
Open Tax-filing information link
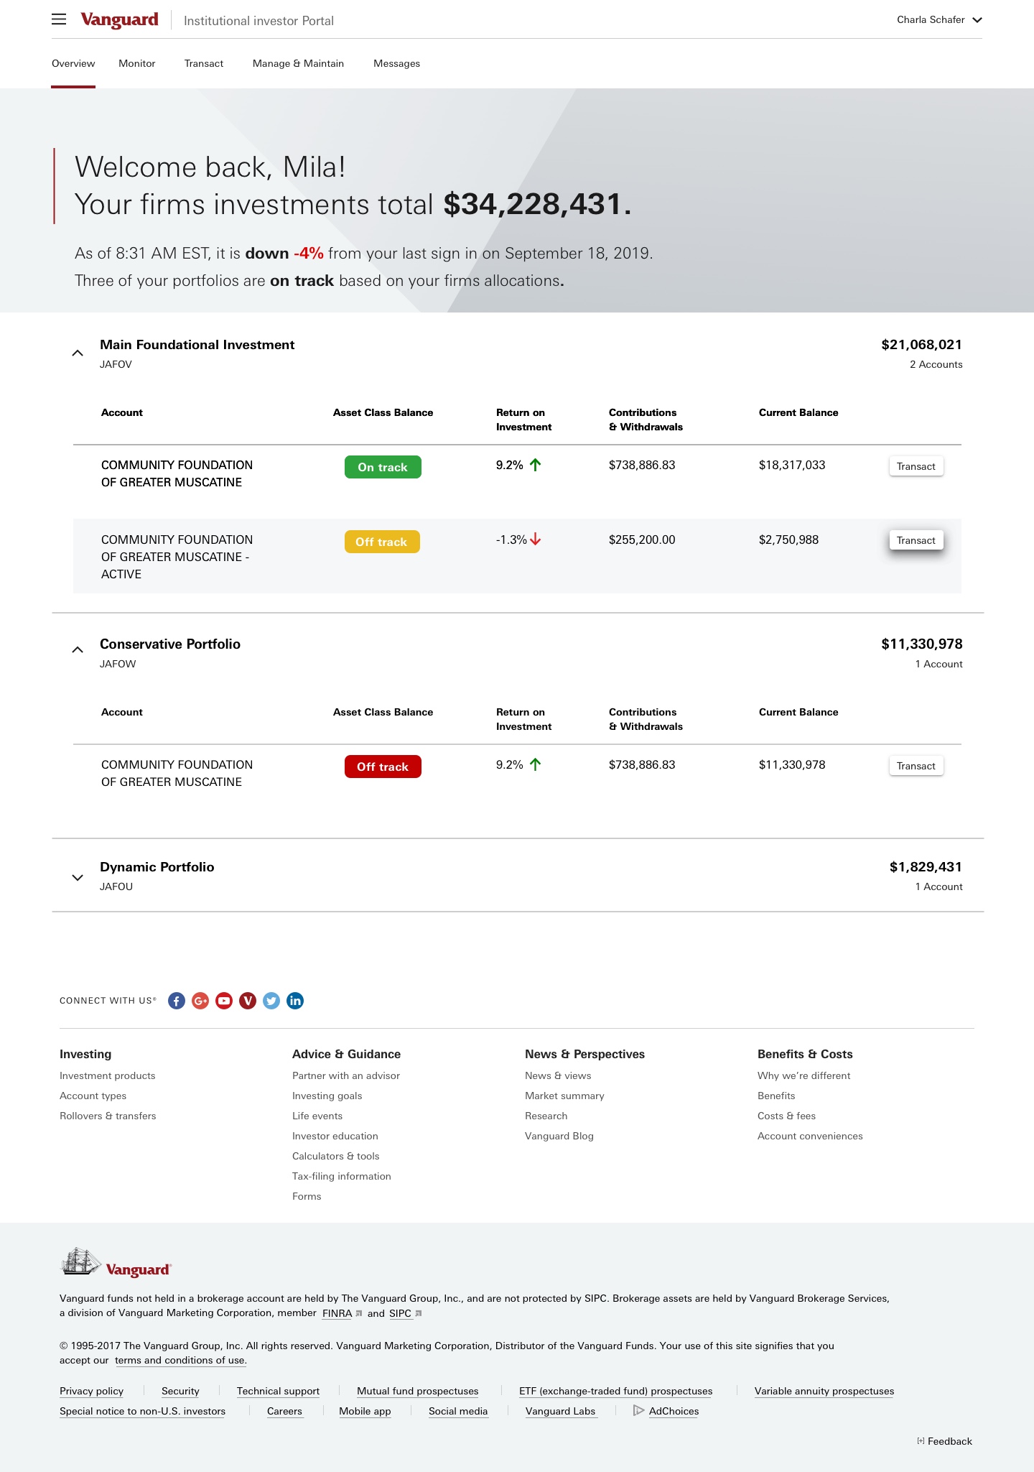click(x=342, y=1176)
